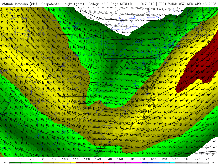The image size is (218, 164).
Task: Click the 160 value on the color scale
Action: pyautogui.click(x=131, y=159)
